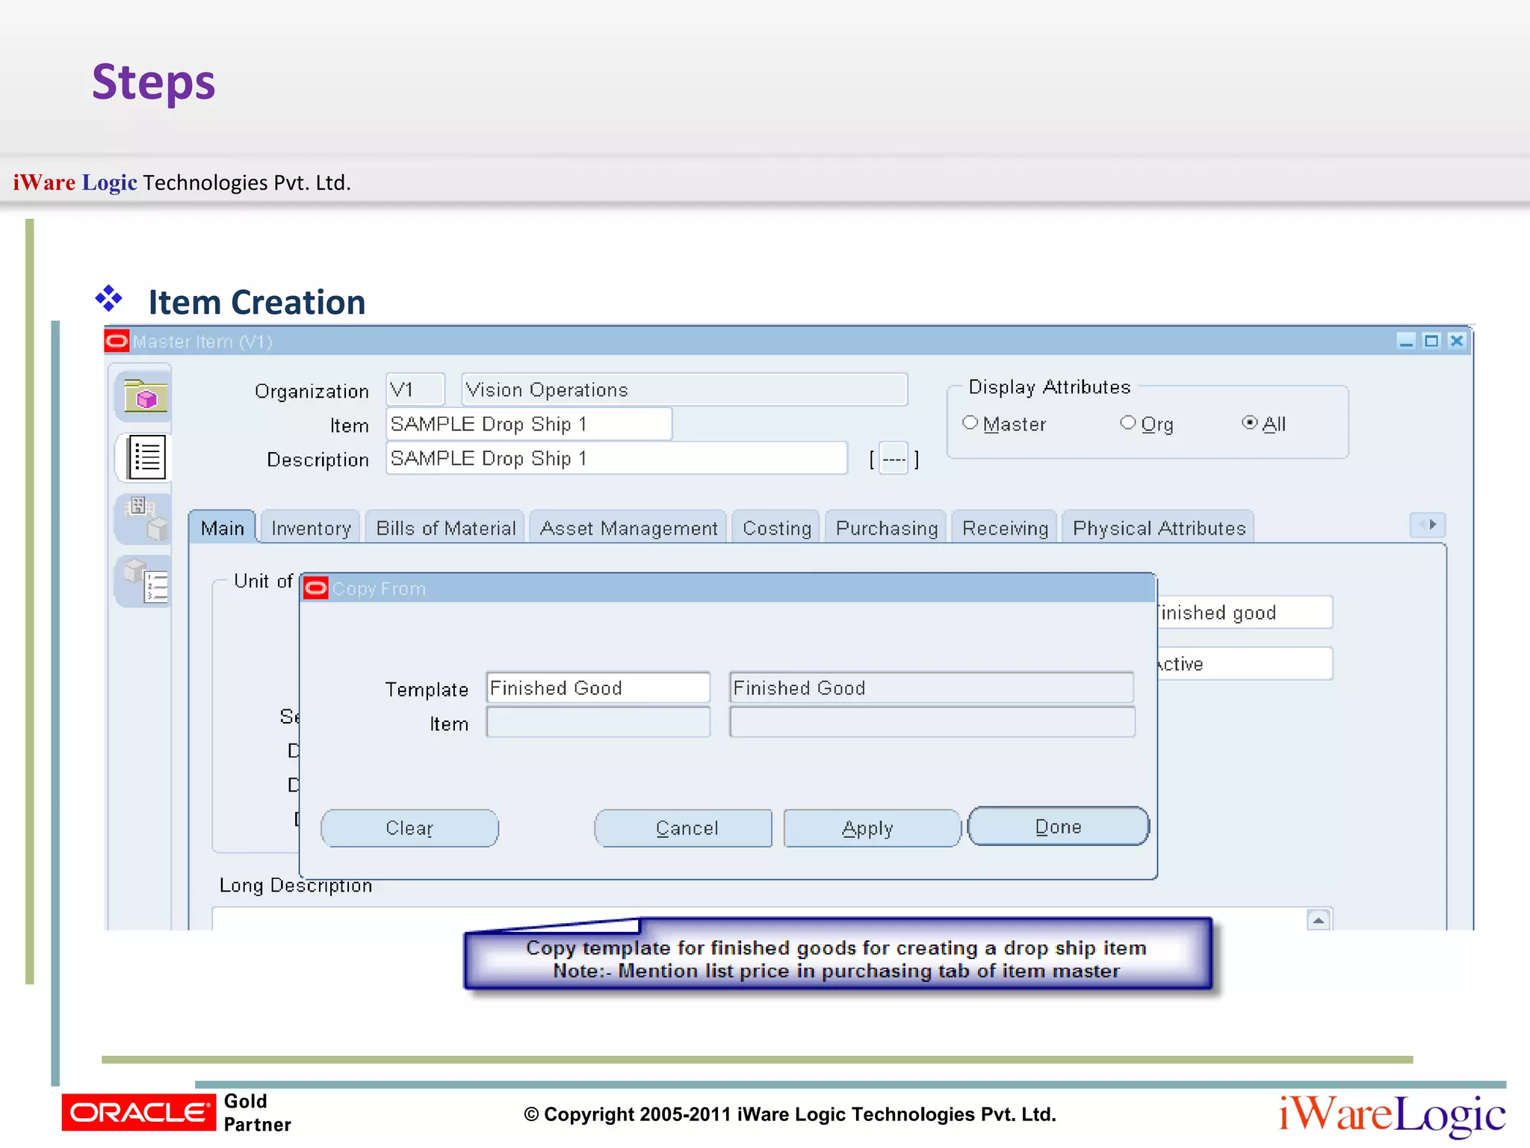1530x1148 pixels.
Task: Click the Template description field
Action: (x=932, y=688)
